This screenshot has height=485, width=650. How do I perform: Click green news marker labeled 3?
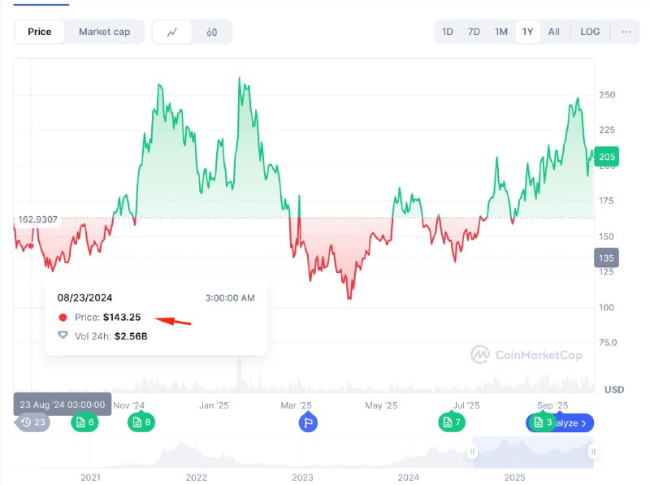point(542,422)
